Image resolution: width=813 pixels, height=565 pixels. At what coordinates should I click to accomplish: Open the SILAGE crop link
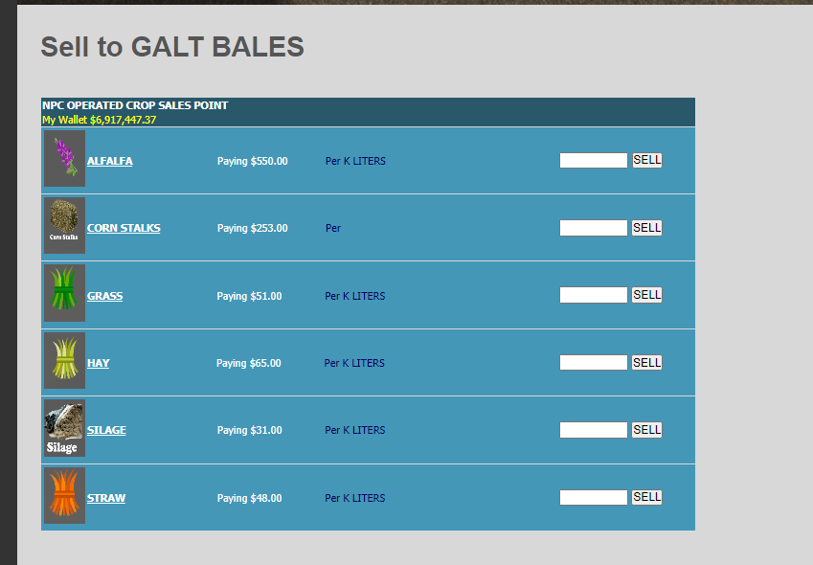(106, 430)
